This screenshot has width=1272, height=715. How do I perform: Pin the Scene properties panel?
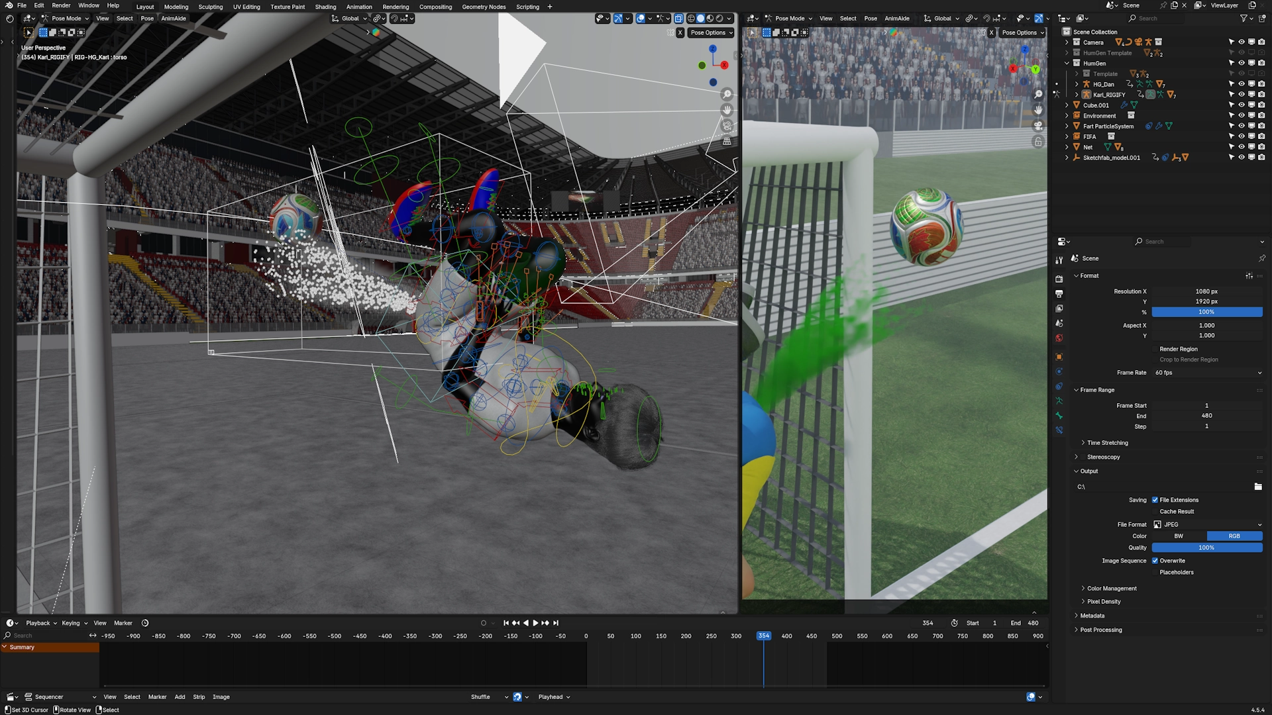(x=1261, y=258)
